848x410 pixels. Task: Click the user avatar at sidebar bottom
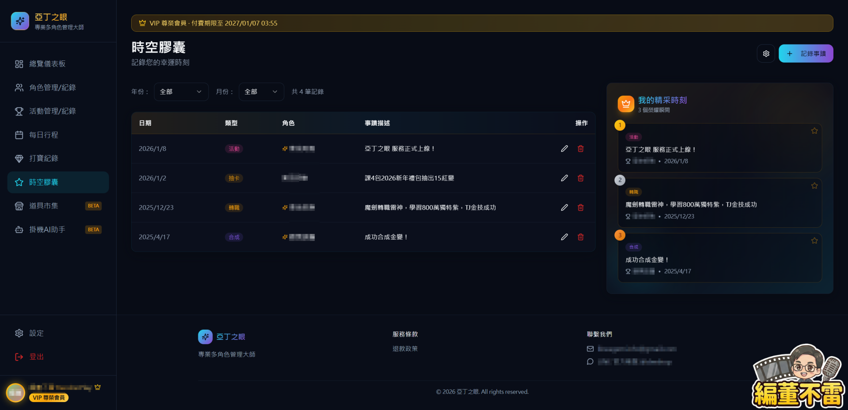(15, 392)
